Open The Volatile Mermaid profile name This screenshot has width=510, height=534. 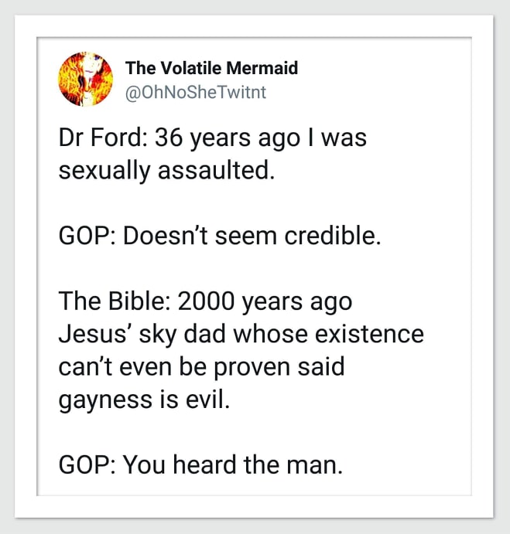pos(211,68)
